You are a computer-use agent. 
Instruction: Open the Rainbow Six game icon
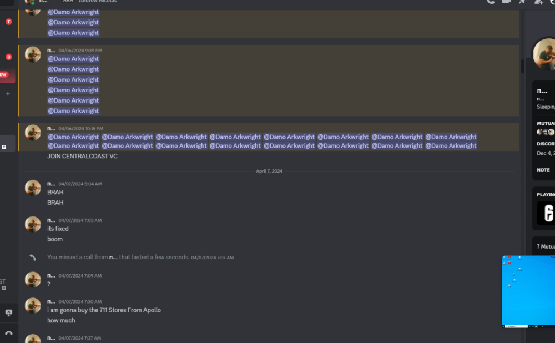[547, 213]
